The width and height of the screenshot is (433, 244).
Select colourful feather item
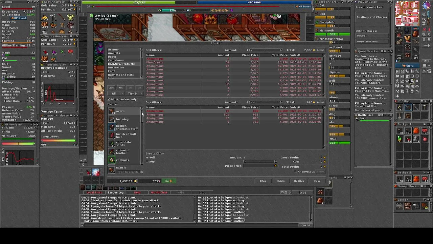click(124, 152)
